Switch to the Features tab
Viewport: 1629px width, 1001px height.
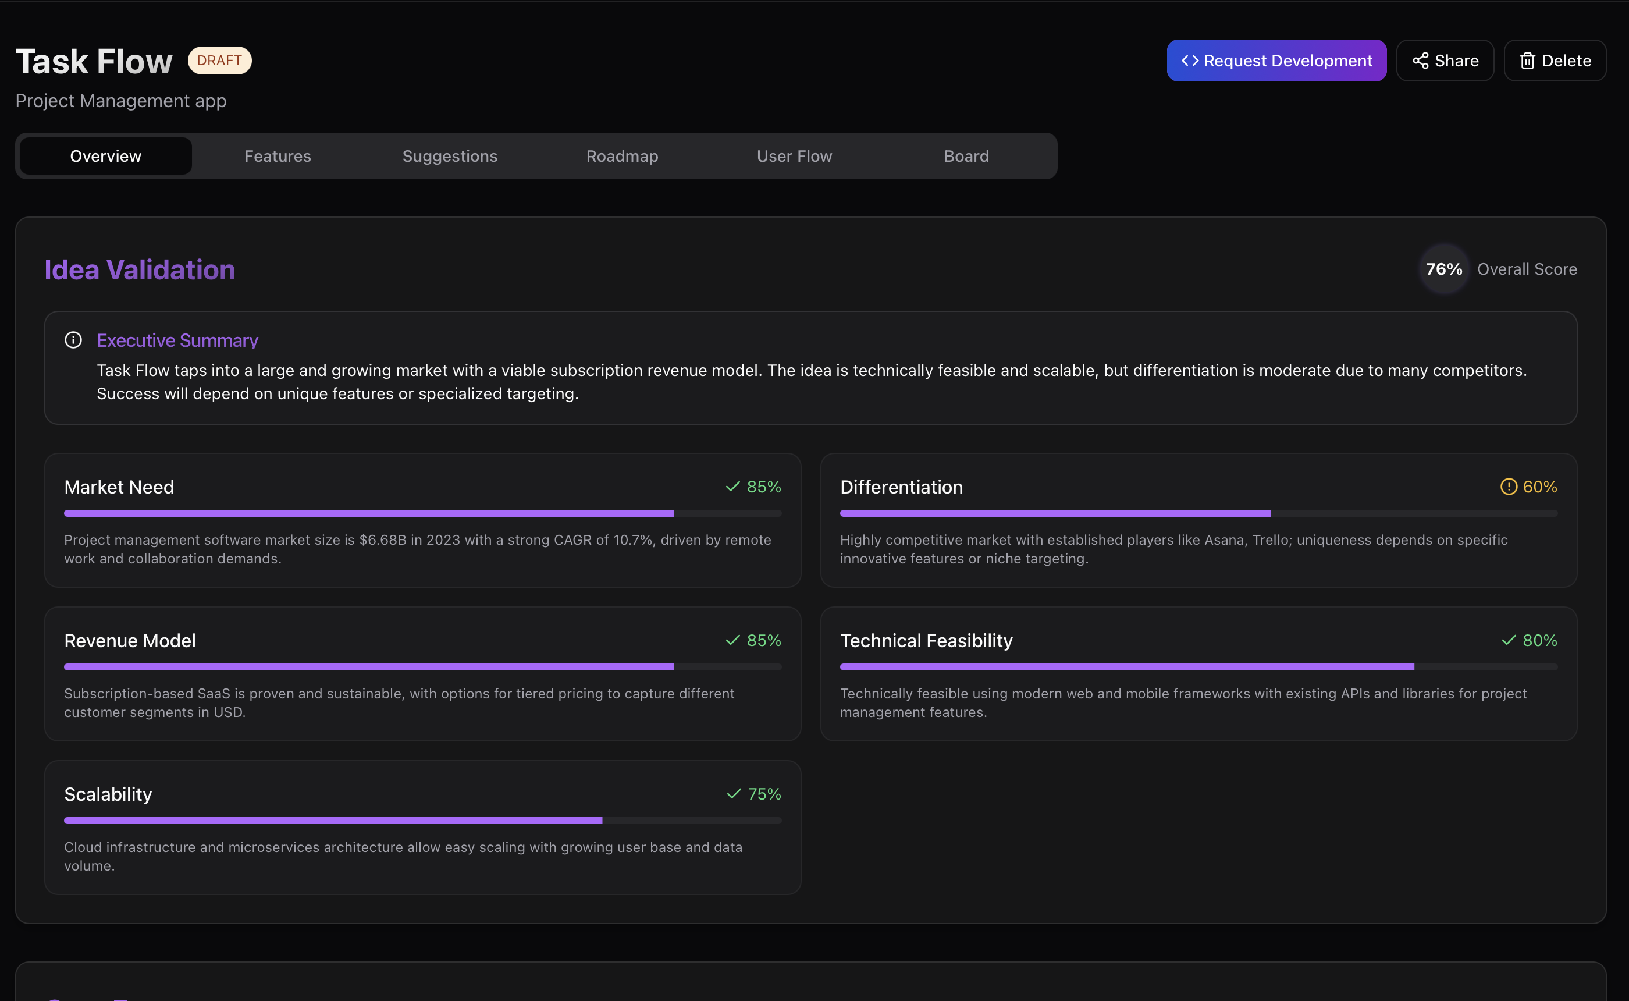click(278, 156)
